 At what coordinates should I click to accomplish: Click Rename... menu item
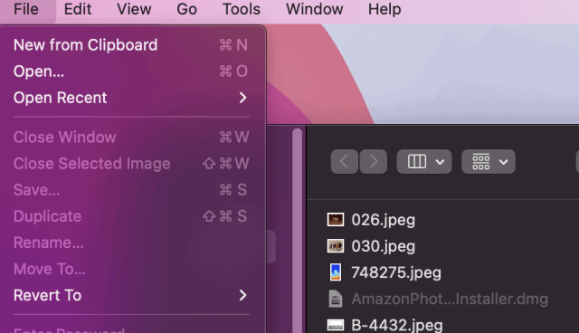point(131,243)
